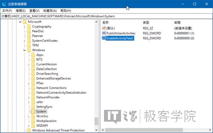Click the Cryptography folder icon
Screen dimensions: 213x133
point(29,27)
